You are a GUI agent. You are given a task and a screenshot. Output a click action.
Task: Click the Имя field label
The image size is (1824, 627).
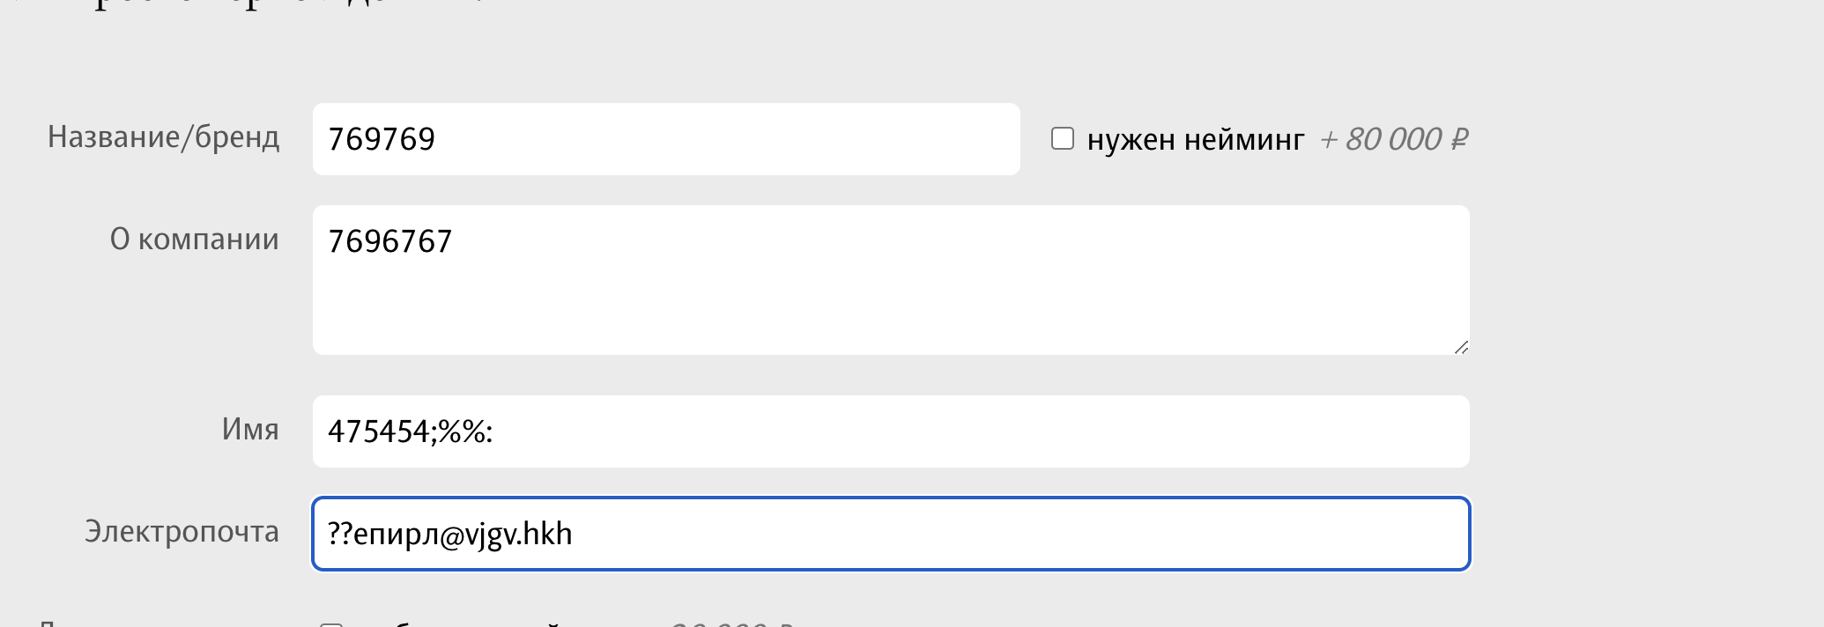click(250, 430)
